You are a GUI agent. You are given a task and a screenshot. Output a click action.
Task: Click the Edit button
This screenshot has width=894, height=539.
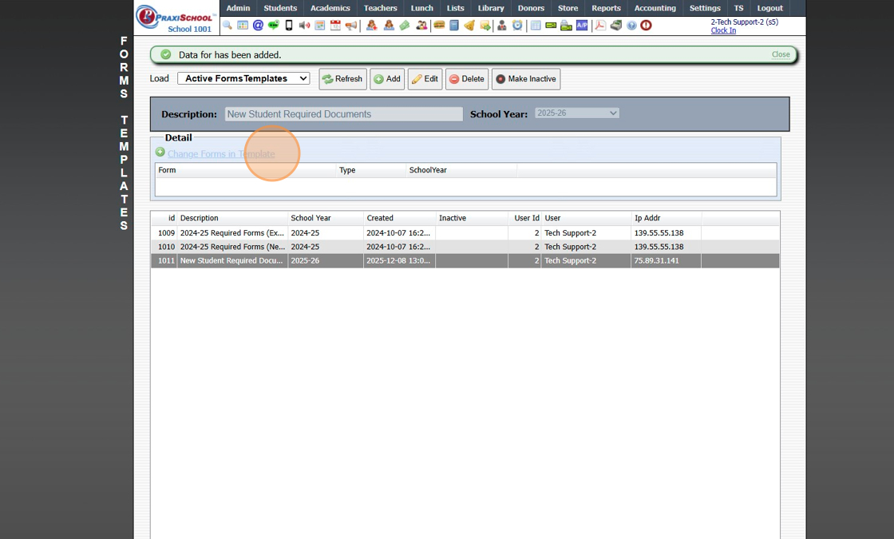[425, 79]
